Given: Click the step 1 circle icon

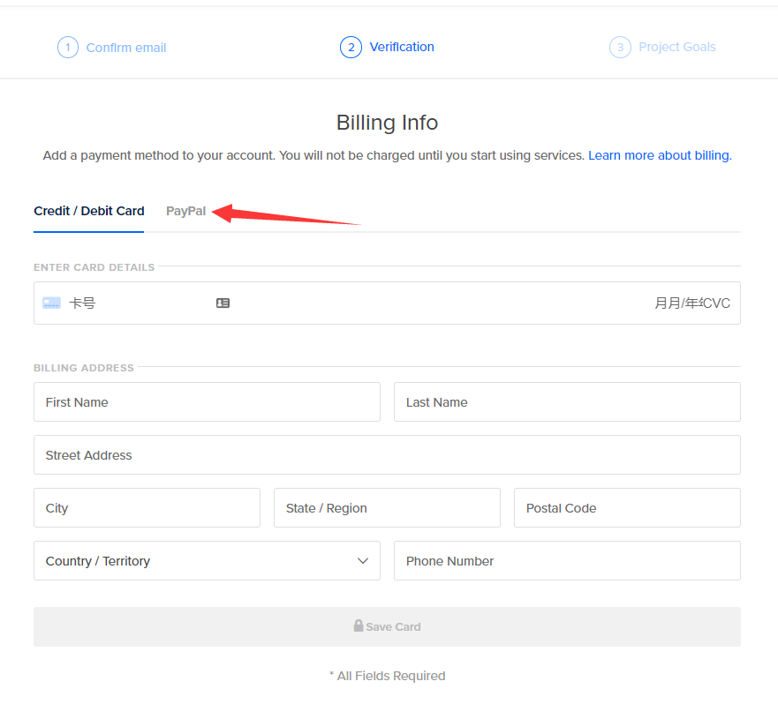Looking at the screenshot, I should (68, 48).
